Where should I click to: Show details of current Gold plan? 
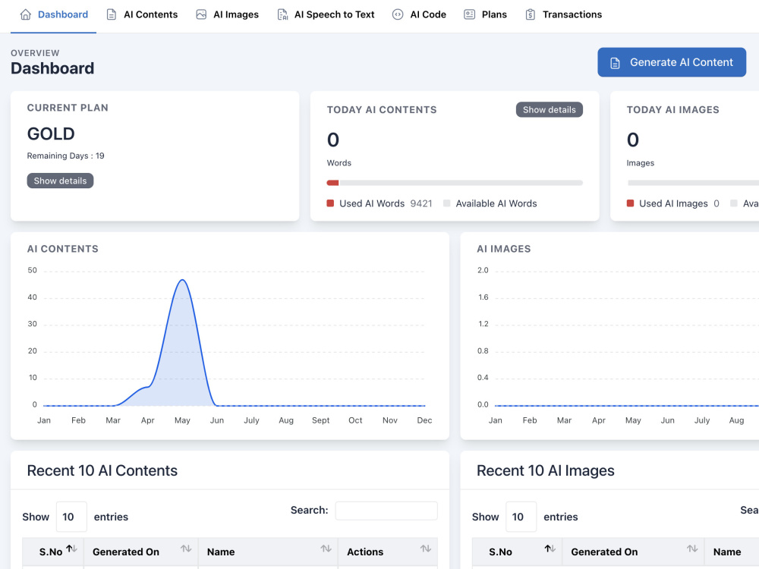coord(60,181)
